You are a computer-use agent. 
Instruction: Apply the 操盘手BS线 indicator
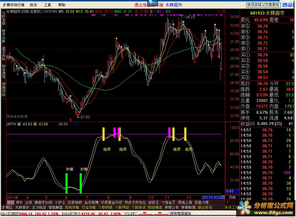click(x=43, y=202)
